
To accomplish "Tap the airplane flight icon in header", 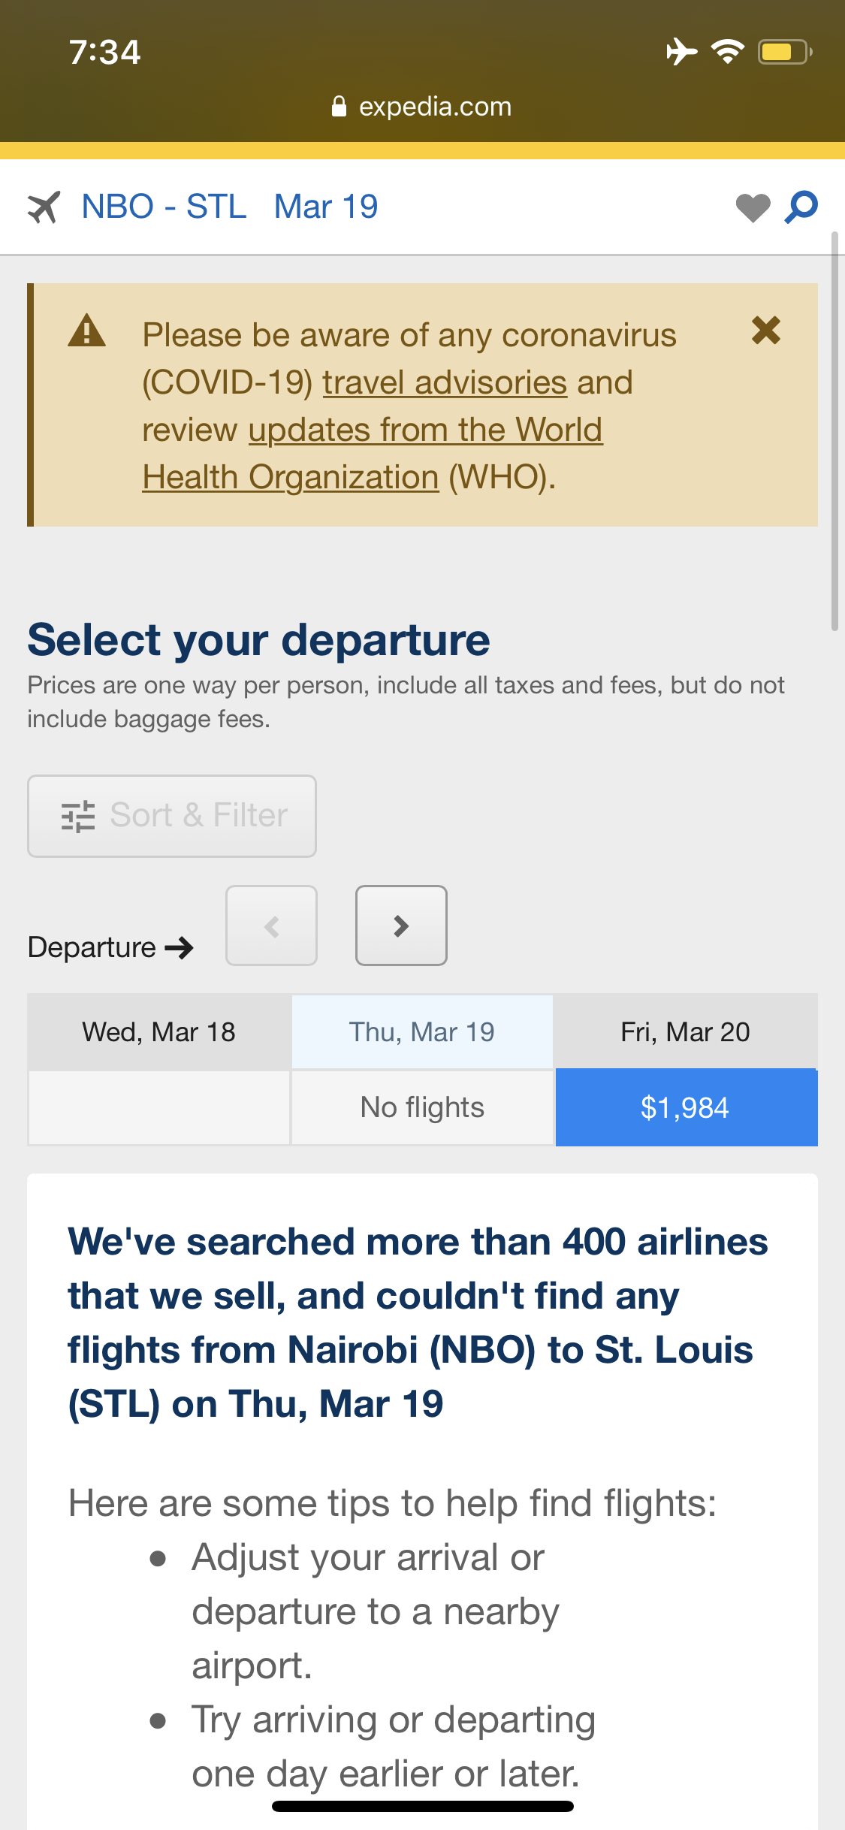I will (x=44, y=207).
